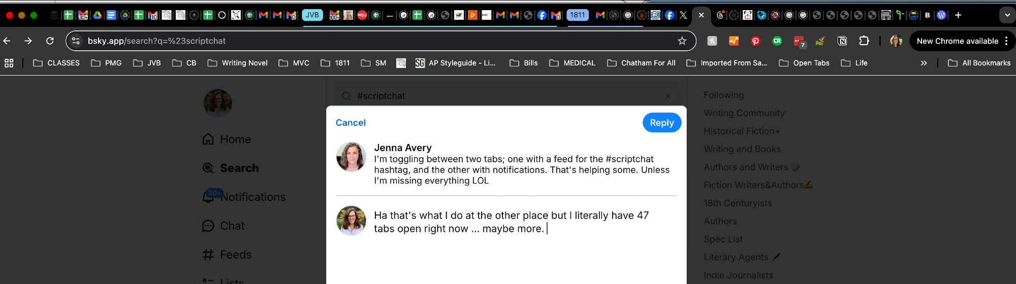Open the apps grid in bookmarks bar
The height and width of the screenshot is (284, 1016).
[9, 63]
